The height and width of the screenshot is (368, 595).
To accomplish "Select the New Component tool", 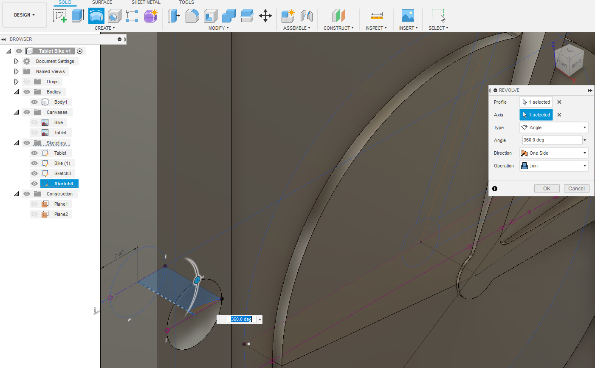I will point(288,16).
